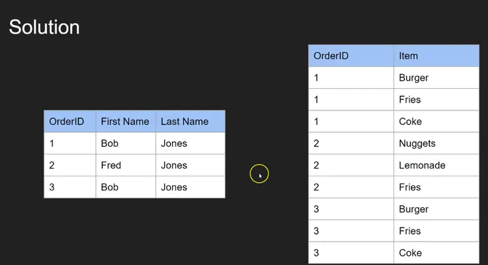Click the Fries cell directly below Lemonade
The image size is (488, 265).
pos(410,187)
